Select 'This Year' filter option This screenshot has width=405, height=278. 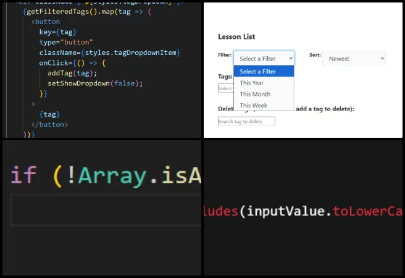[x=252, y=83]
